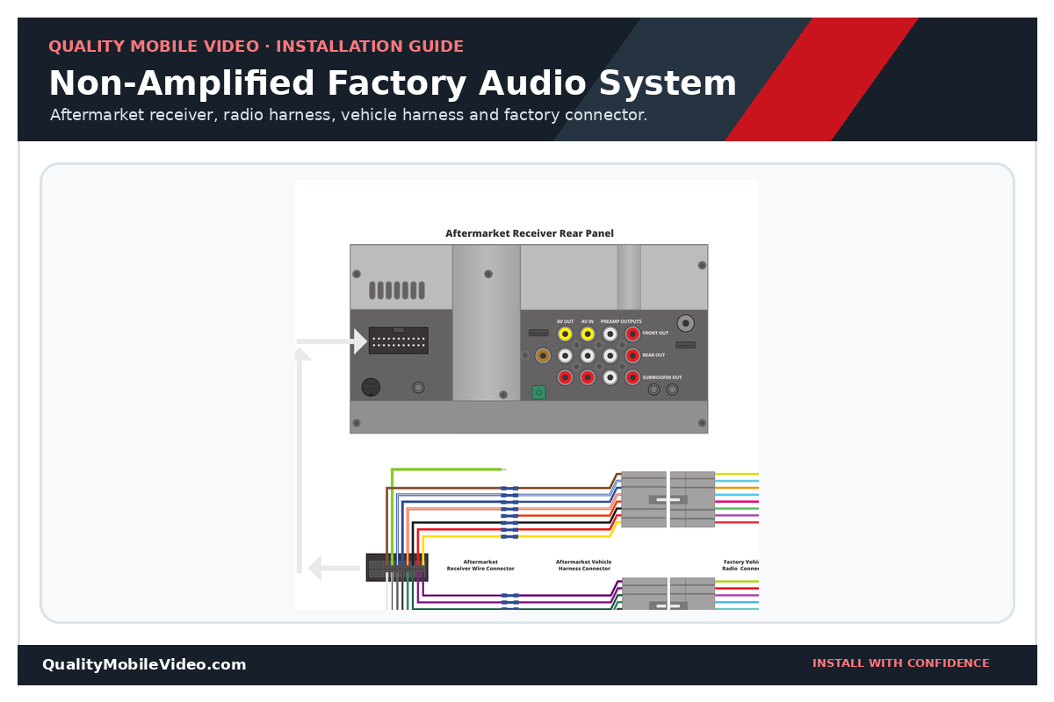Image resolution: width=1054 pixels, height=702 pixels.
Task: Click the 'AV IN' label text
Action: pyautogui.click(x=588, y=321)
